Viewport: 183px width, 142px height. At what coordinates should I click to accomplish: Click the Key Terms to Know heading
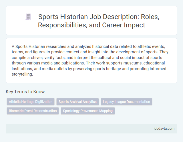coord(25,92)
